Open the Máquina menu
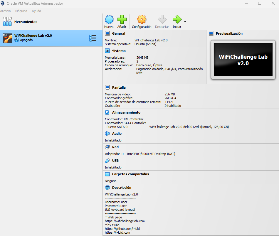Screen dimensions: 279x236 pyautogui.click(x=21, y=11)
